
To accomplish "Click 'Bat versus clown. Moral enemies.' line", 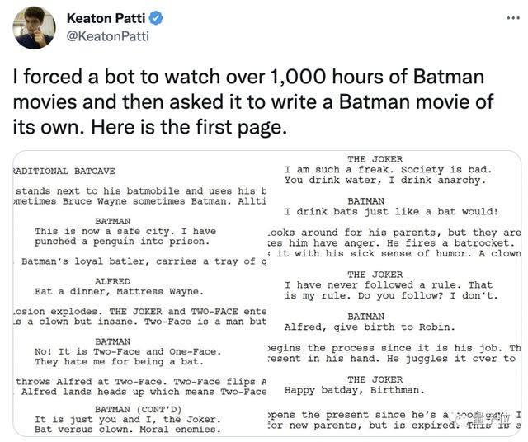I will pos(129,429).
